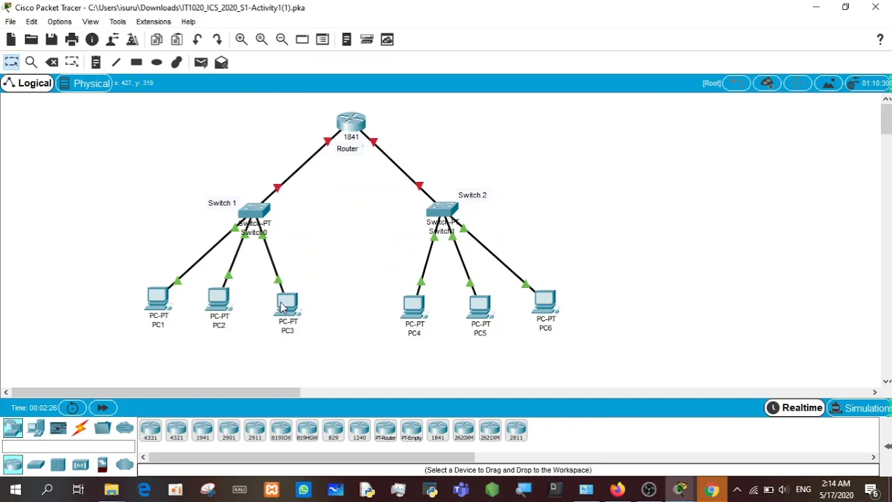Pick the 4331 router model
892x502 pixels.
tap(151, 431)
